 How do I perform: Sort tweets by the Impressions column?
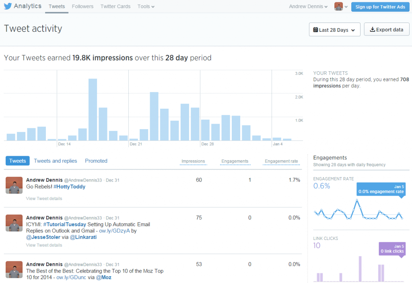coord(193,161)
